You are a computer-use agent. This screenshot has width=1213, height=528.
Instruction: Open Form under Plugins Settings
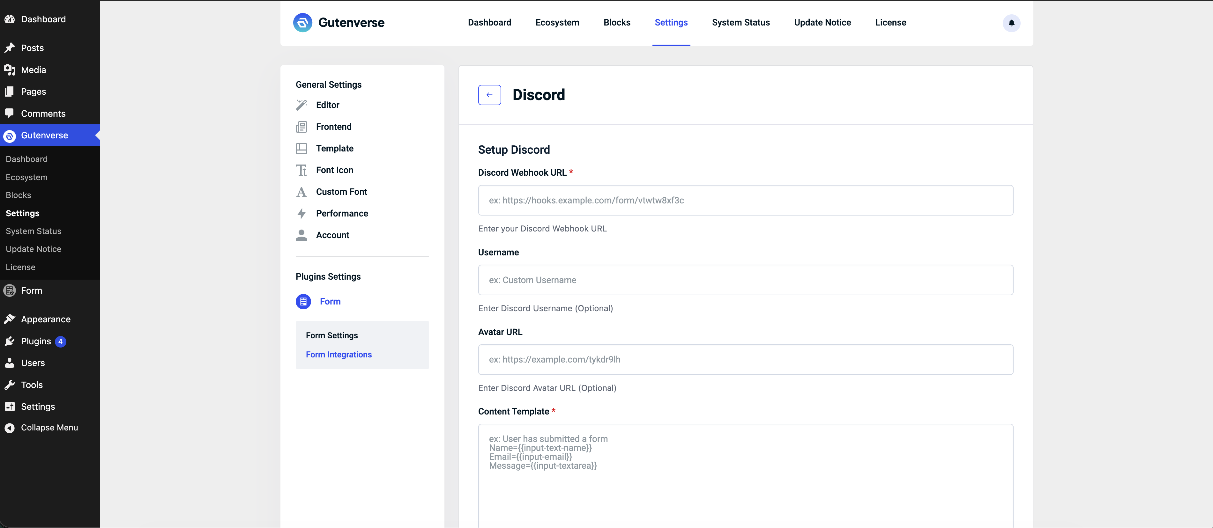coord(330,302)
